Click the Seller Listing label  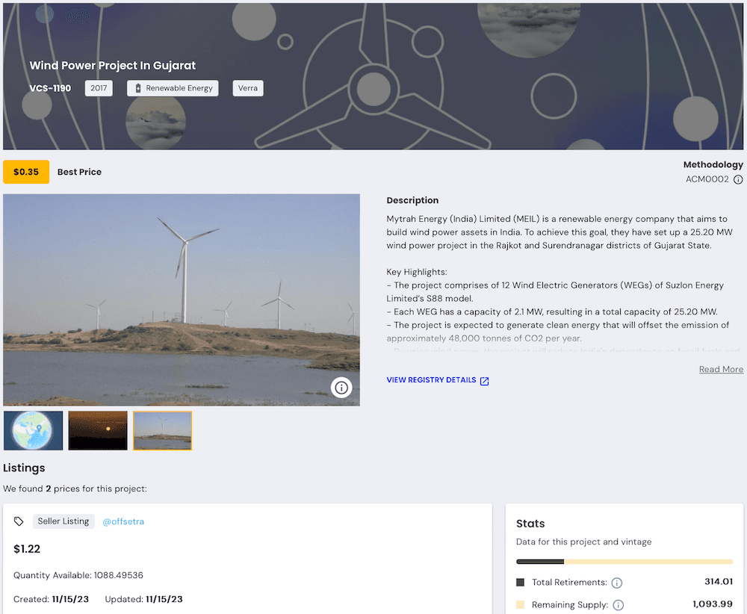[x=63, y=521]
